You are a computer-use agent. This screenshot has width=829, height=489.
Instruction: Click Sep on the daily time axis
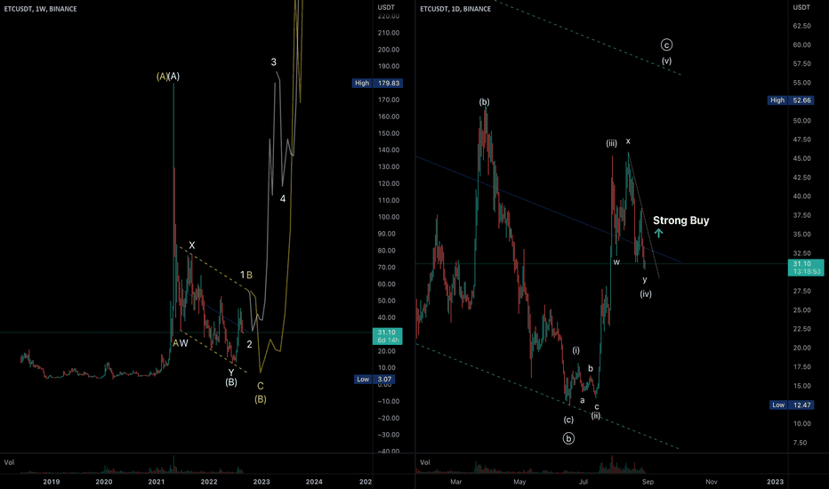(x=648, y=482)
